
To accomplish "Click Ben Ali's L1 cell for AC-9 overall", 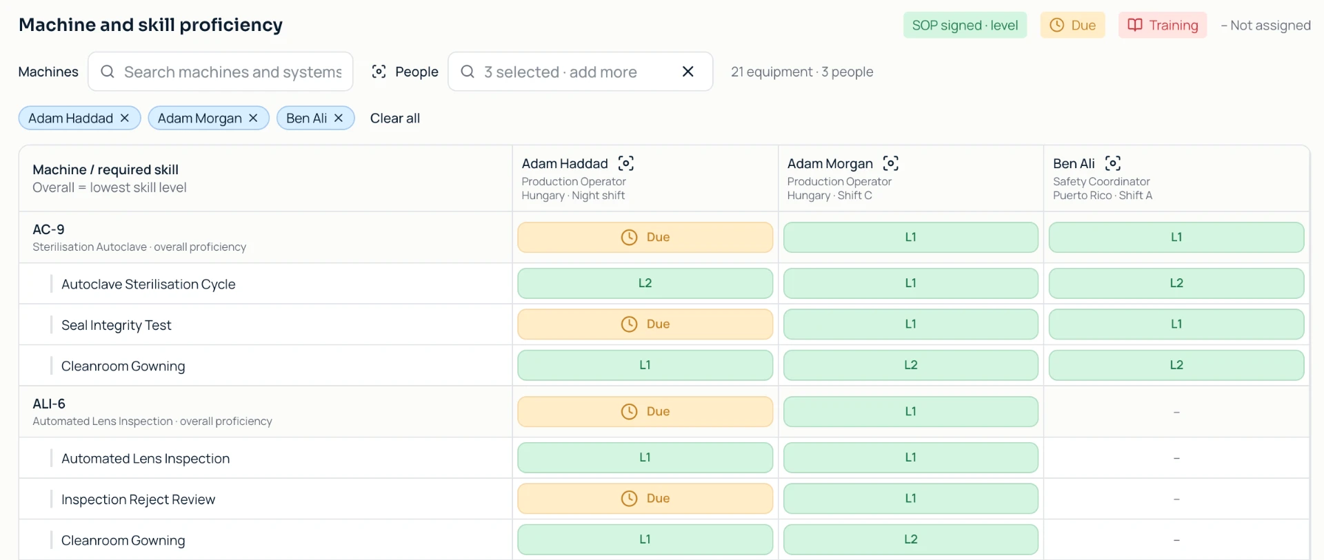I will pos(1176,238).
